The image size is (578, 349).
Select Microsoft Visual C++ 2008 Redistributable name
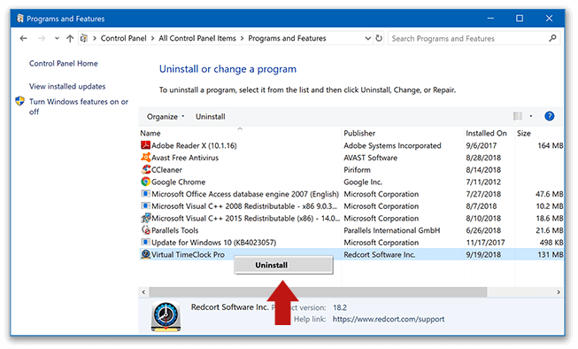click(244, 206)
